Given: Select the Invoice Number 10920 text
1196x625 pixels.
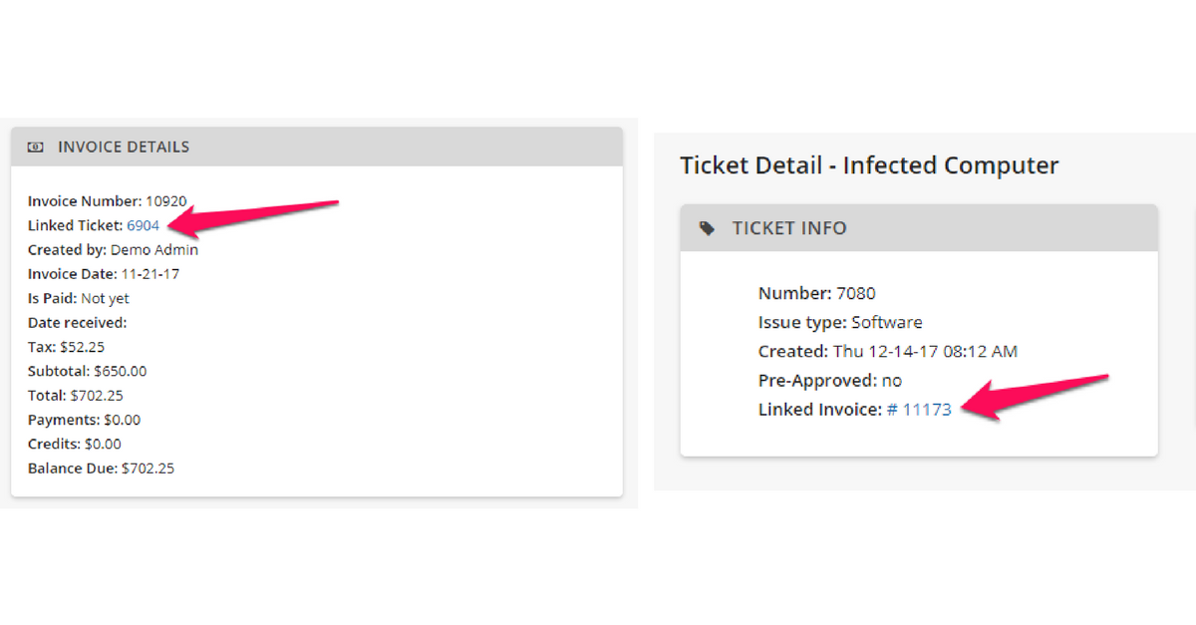Looking at the screenshot, I should (108, 201).
